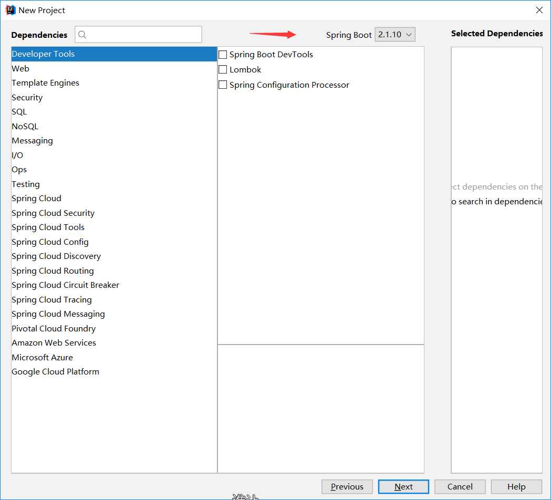Open the Messaging category

(x=114, y=141)
